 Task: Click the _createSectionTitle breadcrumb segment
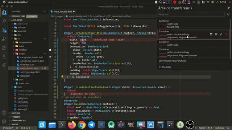(121, 16)
